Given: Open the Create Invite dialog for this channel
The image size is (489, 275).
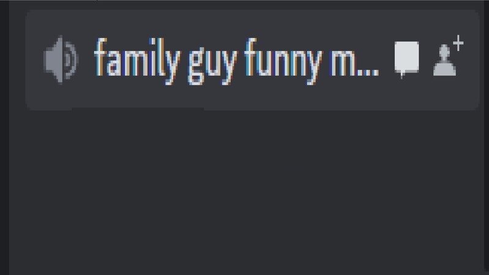Looking at the screenshot, I should tap(448, 56).
